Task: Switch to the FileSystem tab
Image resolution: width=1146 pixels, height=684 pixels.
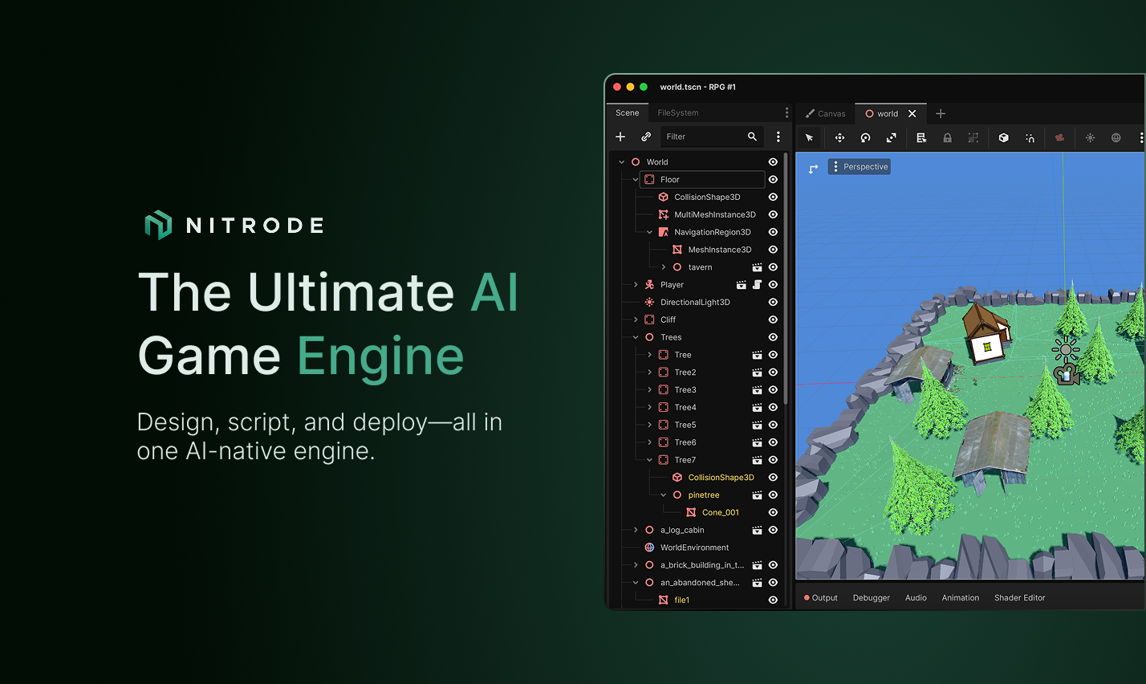Action: point(678,113)
